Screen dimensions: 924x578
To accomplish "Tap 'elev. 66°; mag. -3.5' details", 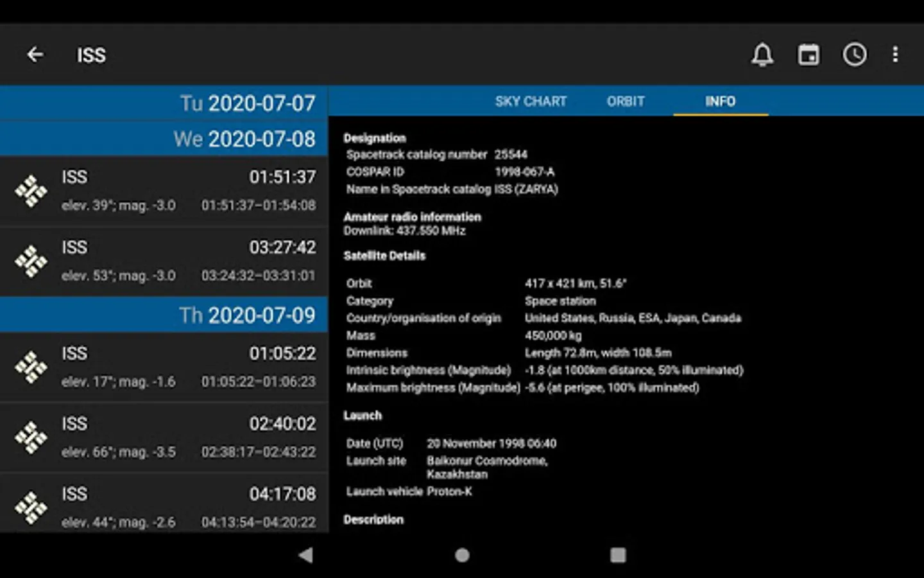I will tap(119, 452).
